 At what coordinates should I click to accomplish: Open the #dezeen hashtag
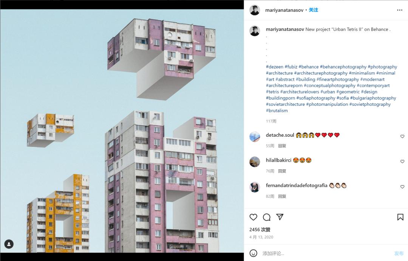point(275,67)
